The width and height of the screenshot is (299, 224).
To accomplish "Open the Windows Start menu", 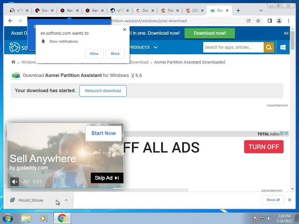I will tap(8, 218).
